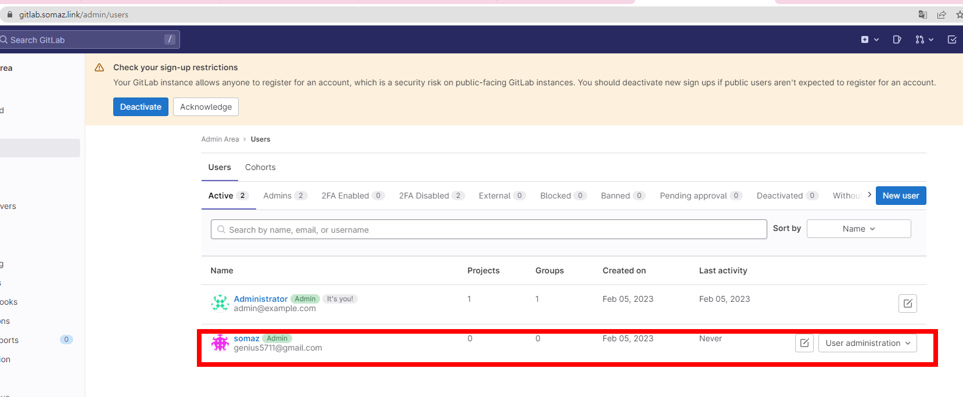Open the Sort by Name dropdown
Screen dimensions: 963x397
tap(858, 229)
